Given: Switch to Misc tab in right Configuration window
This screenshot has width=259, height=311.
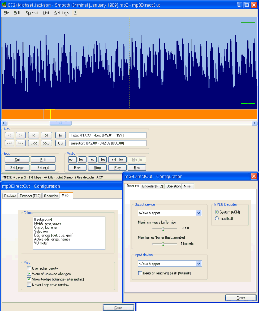Looking at the screenshot, I should pyautogui.click(x=187, y=186).
